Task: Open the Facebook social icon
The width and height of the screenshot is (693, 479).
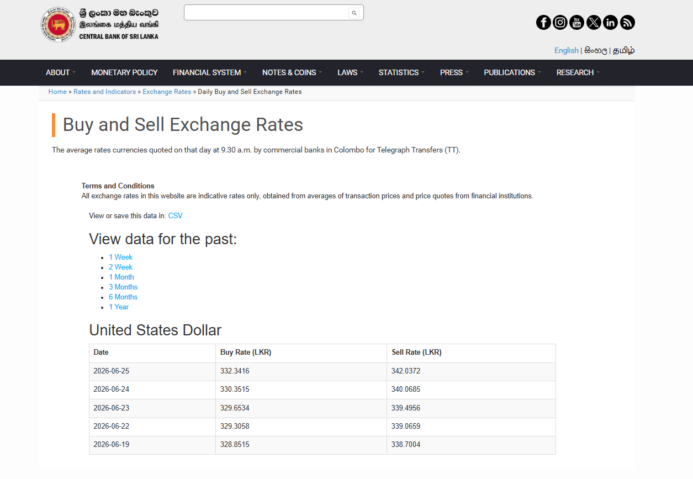Action: [543, 22]
